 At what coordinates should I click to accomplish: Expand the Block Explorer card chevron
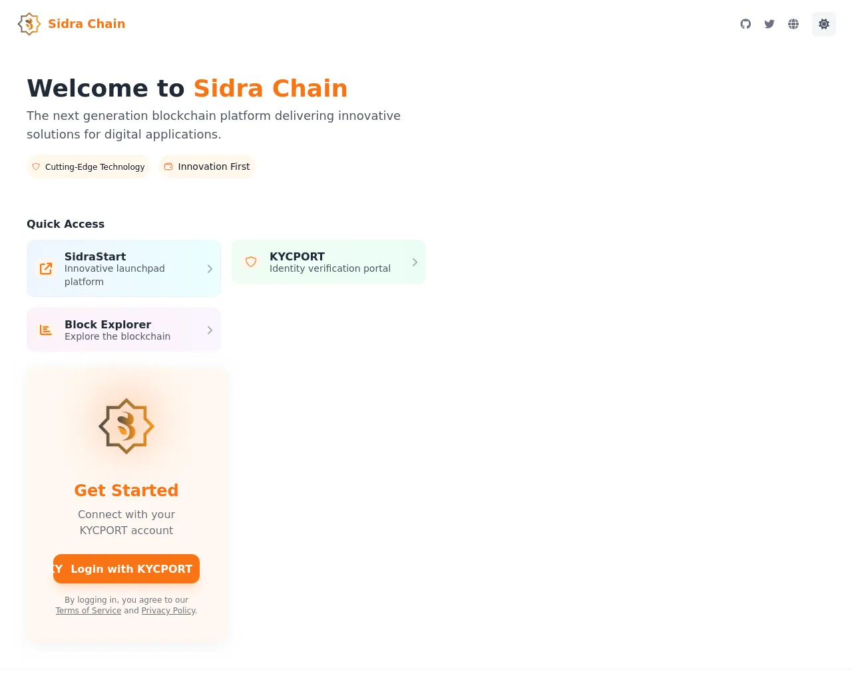[x=210, y=330]
